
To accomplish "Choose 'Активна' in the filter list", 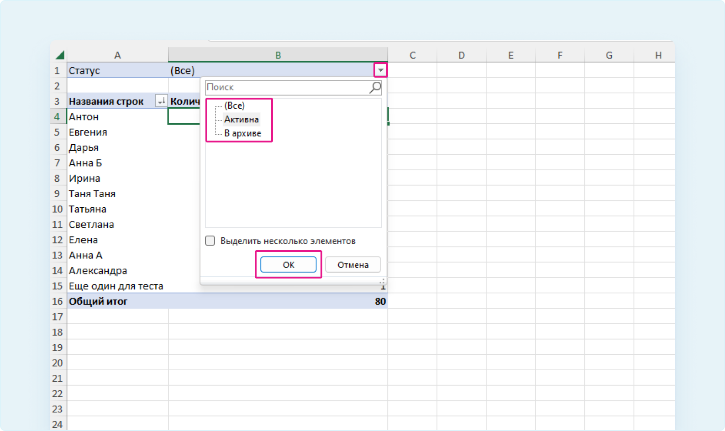I will (x=241, y=119).
